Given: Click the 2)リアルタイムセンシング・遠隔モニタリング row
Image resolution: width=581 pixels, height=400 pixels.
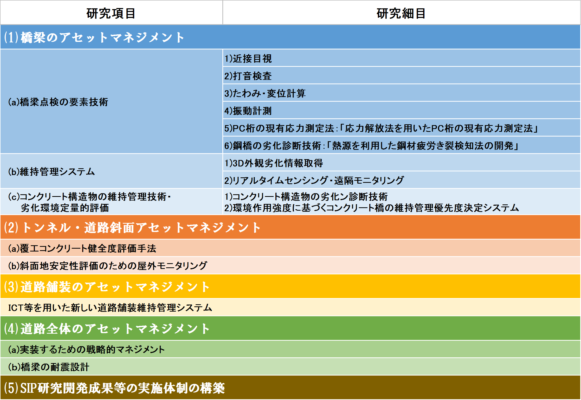Looking at the screenshot, I should tap(402, 180).
